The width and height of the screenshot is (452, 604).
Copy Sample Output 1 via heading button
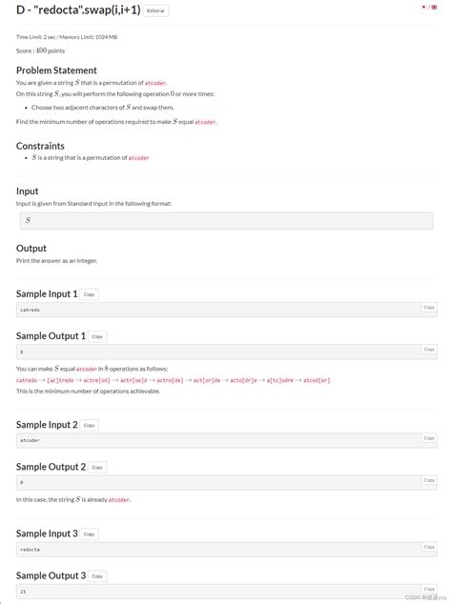[97, 336]
